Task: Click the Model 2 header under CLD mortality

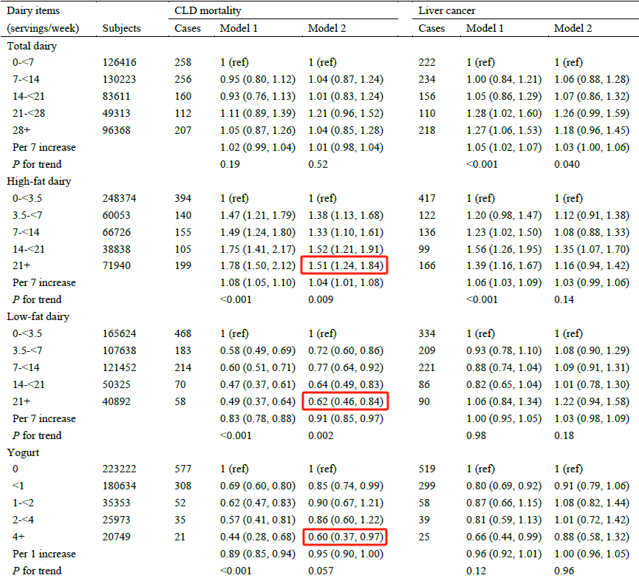Action: coord(327,28)
